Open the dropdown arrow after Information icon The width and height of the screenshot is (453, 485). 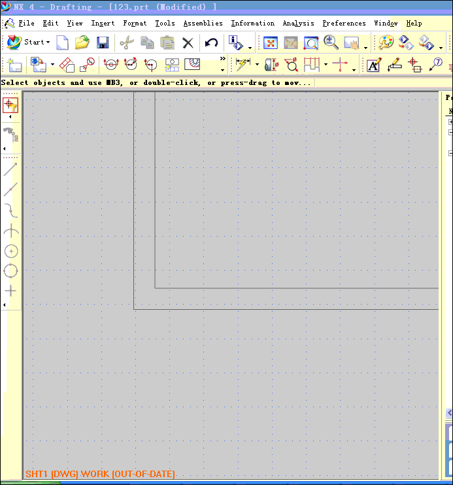[x=250, y=48]
